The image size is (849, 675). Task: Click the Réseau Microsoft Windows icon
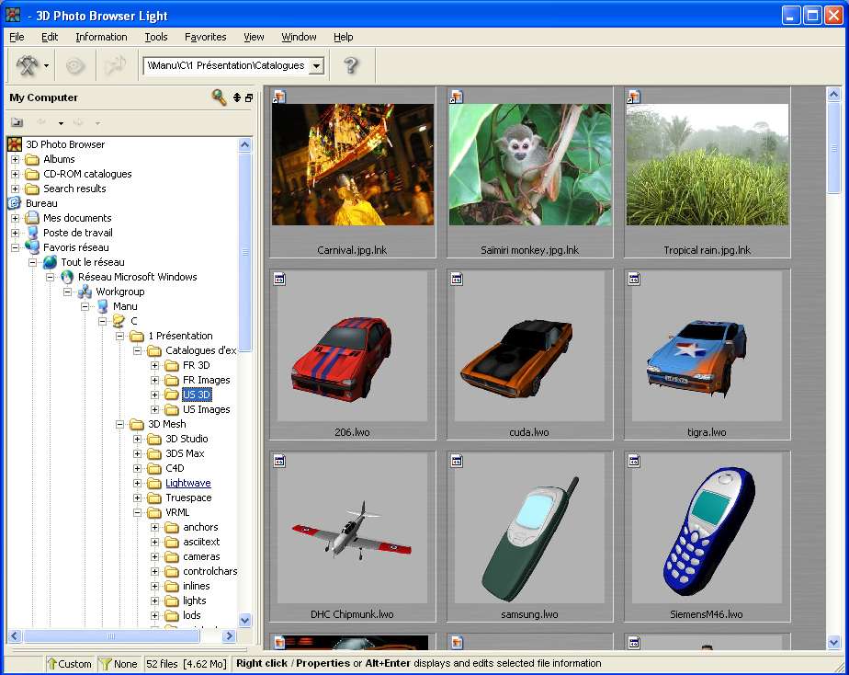point(67,277)
